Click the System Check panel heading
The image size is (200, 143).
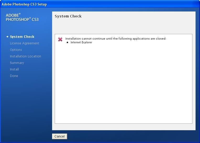[68, 16]
